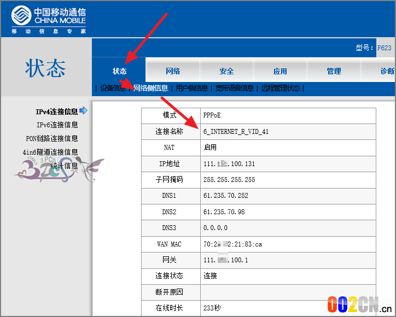
Task: Open PON链路连接信息 in sidebar
Action: coord(52,138)
